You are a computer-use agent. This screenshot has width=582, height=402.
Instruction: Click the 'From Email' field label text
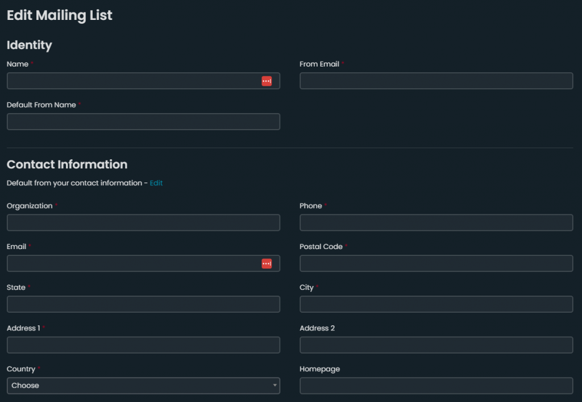tap(319, 64)
